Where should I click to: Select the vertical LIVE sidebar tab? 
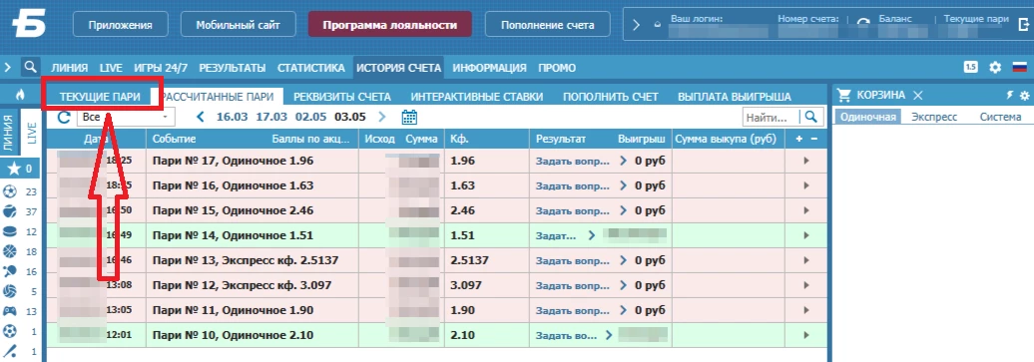[30, 132]
